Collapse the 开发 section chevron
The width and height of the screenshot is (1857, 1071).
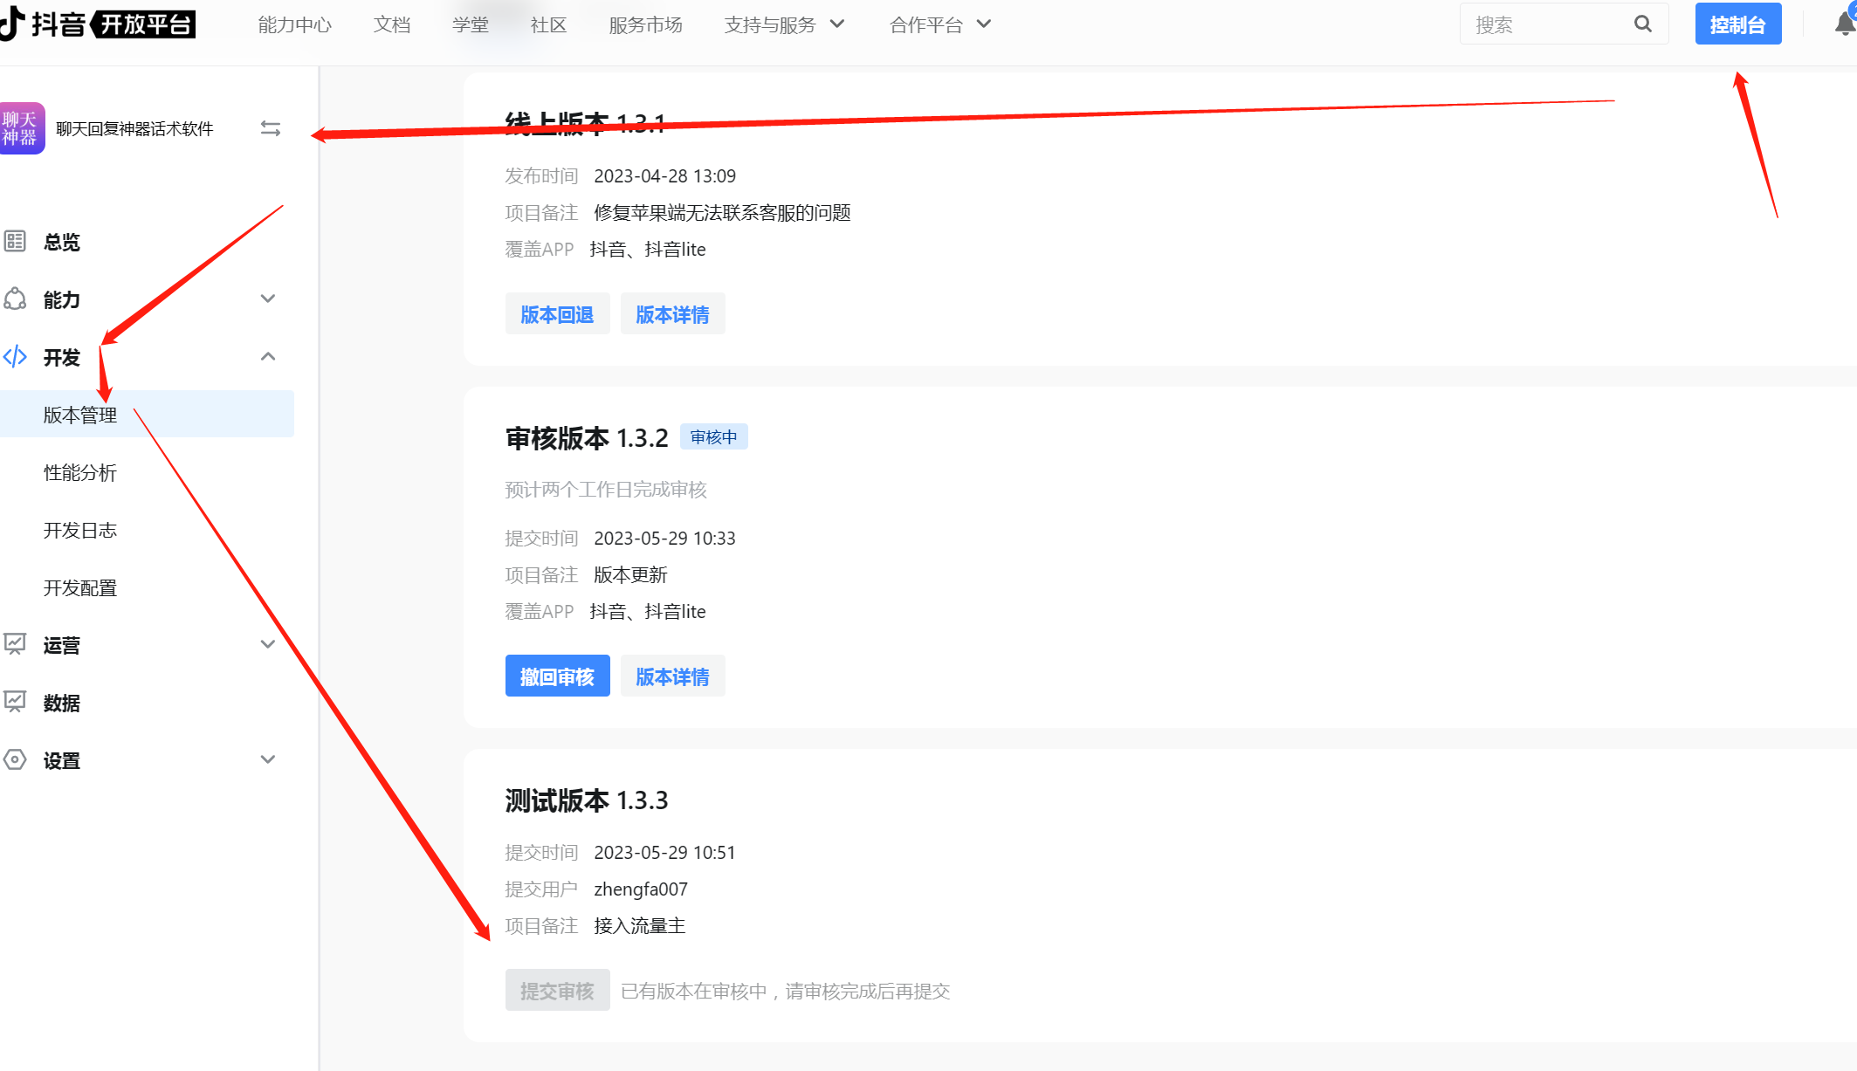[268, 356]
